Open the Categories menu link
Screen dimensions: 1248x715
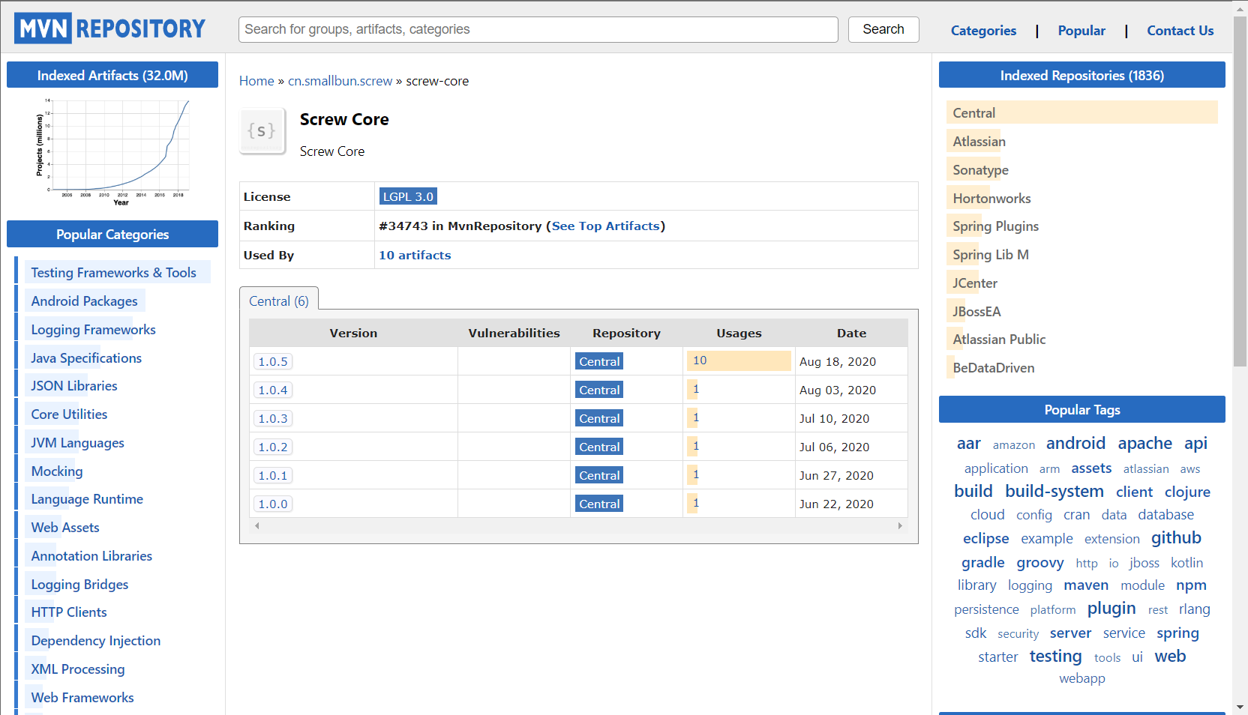point(983,31)
